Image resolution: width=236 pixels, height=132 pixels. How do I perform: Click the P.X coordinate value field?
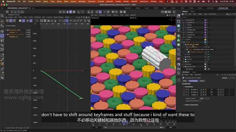(x=195, y=89)
